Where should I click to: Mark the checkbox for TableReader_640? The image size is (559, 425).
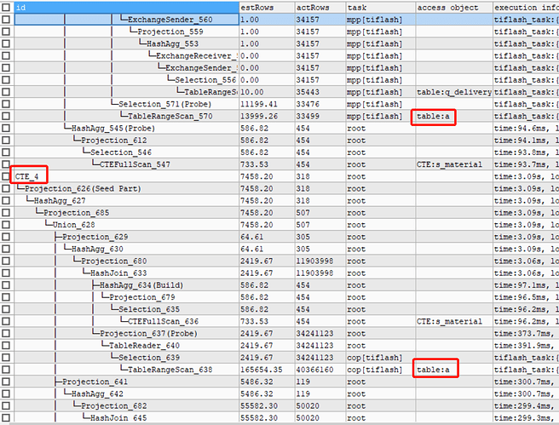click(x=6, y=346)
